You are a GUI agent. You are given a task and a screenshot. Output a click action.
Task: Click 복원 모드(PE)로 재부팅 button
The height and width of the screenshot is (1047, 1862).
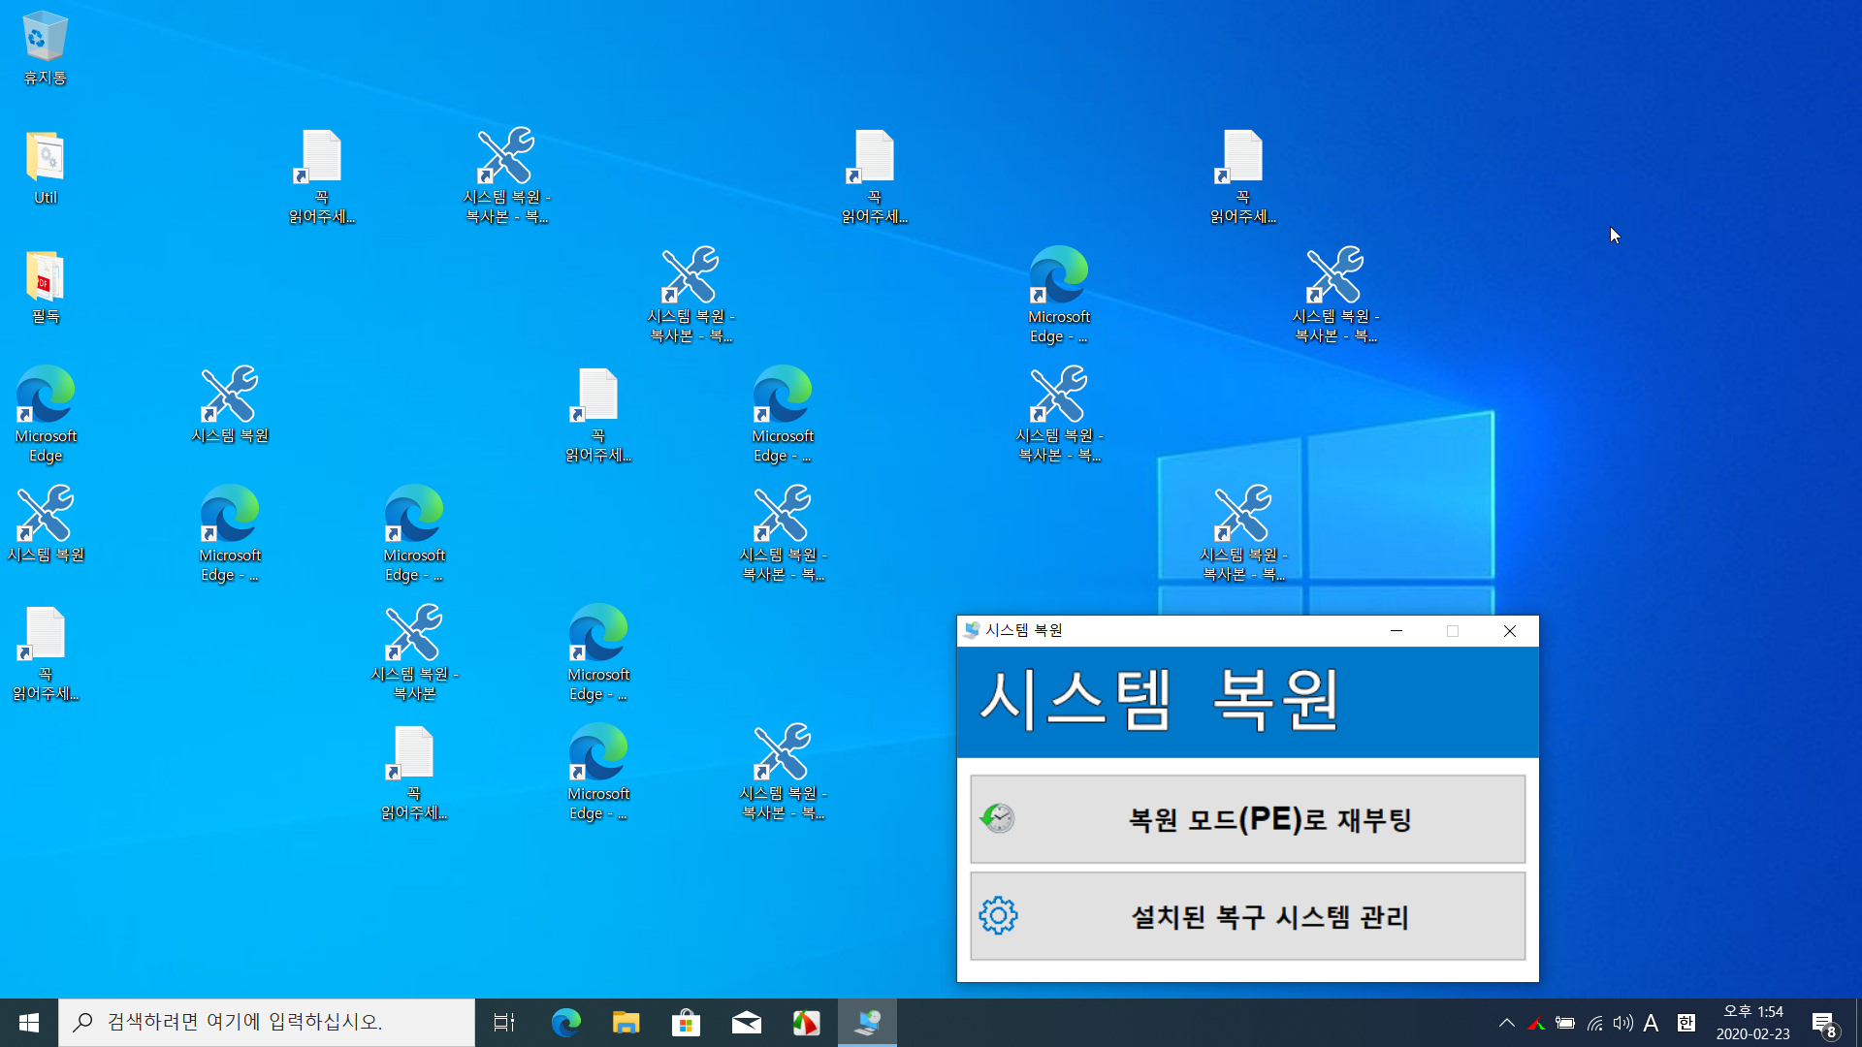pyautogui.click(x=1247, y=819)
